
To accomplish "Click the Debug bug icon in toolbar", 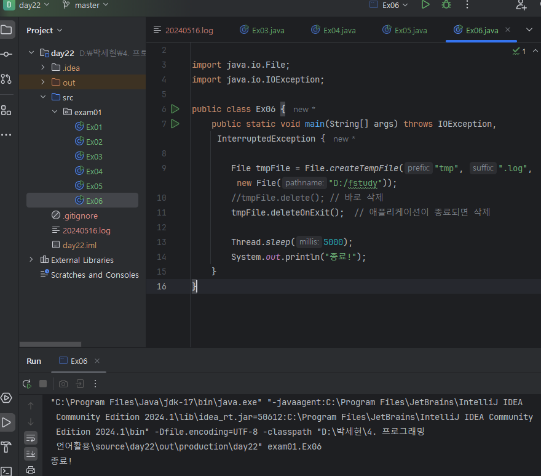I will coord(446,5).
